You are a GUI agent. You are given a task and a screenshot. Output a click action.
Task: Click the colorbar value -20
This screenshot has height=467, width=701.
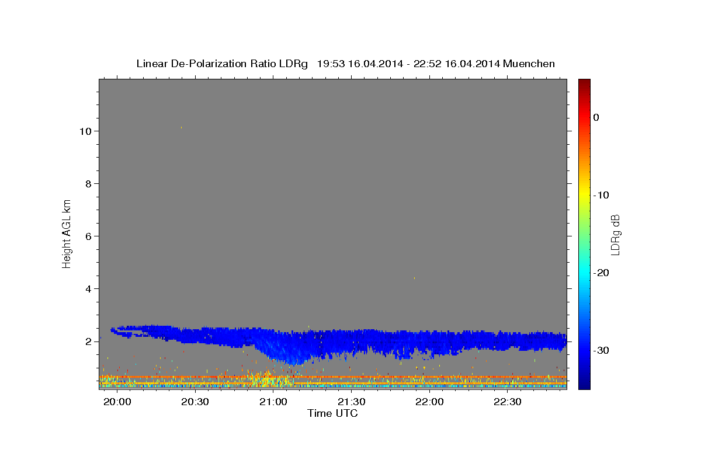click(x=601, y=273)
